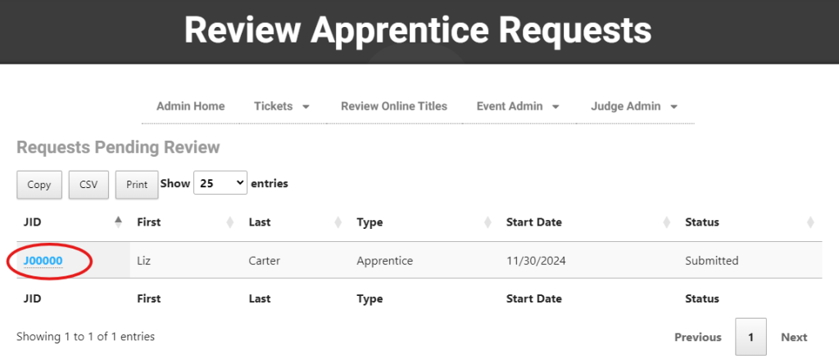Sort by Last name column arrow

click(338, 222)
